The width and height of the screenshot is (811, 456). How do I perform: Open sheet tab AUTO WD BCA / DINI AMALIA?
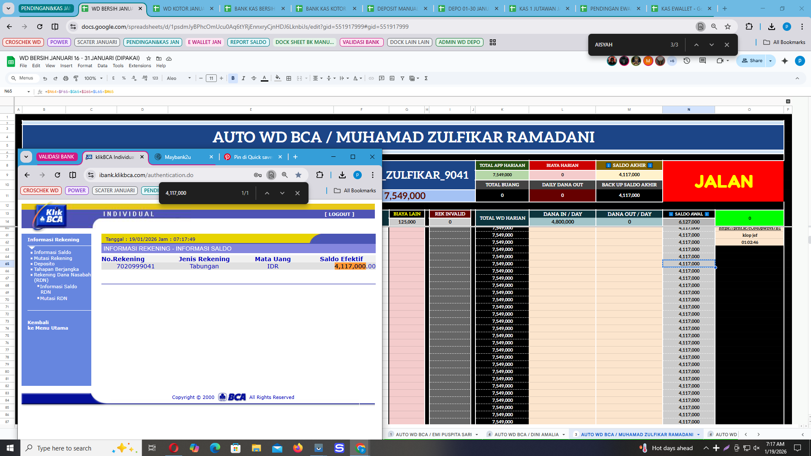tap(526, 434)
